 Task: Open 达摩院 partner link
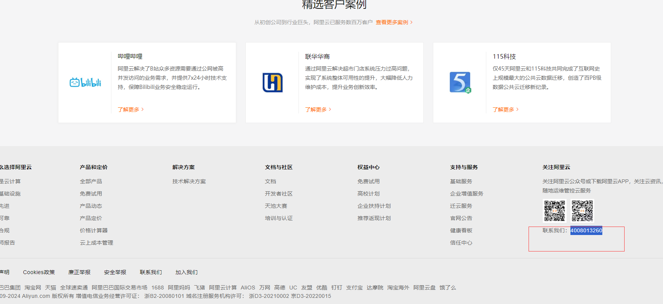(375, 288)
